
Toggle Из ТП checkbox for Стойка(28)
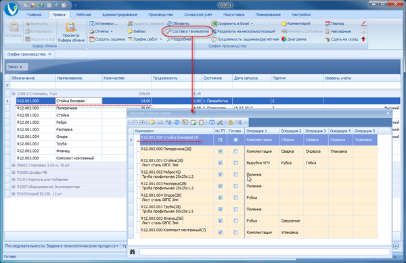[x=221, y=163]
